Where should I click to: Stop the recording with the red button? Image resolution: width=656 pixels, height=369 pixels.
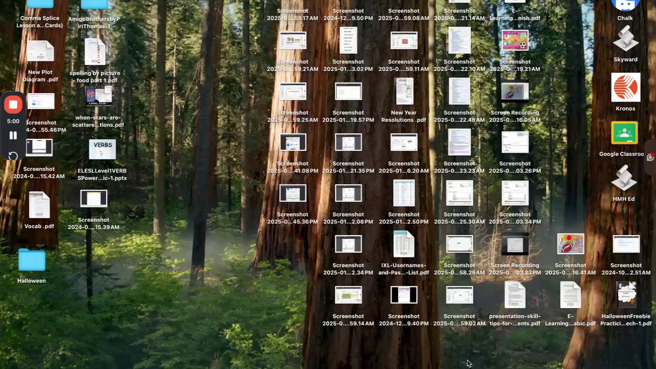13,105
